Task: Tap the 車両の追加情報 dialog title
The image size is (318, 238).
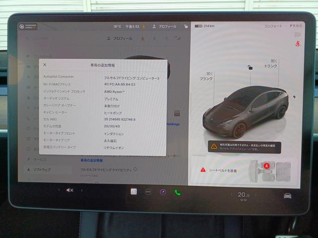Action: [x=103, y=65]
